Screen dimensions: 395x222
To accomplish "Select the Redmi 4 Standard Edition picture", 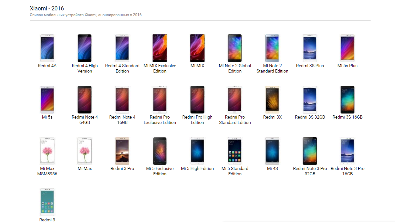I will pos(122,48).
